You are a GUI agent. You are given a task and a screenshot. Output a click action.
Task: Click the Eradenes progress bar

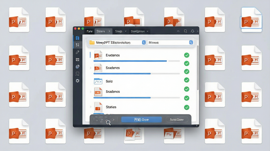pyautogui.click(x=137, y=61)
